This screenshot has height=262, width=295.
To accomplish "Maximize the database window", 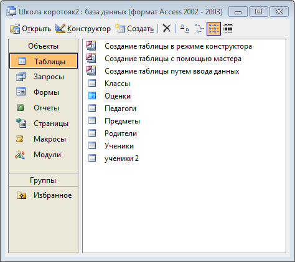I will tap(258, 12).
